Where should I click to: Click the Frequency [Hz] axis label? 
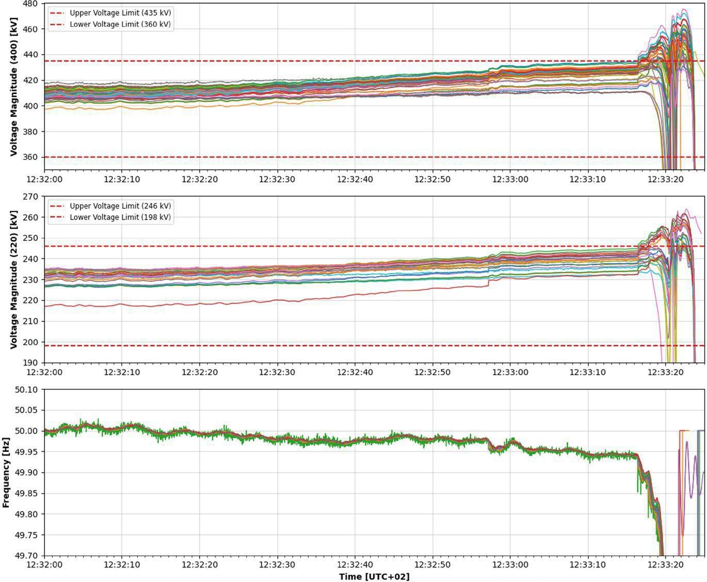tap(6, 473)
